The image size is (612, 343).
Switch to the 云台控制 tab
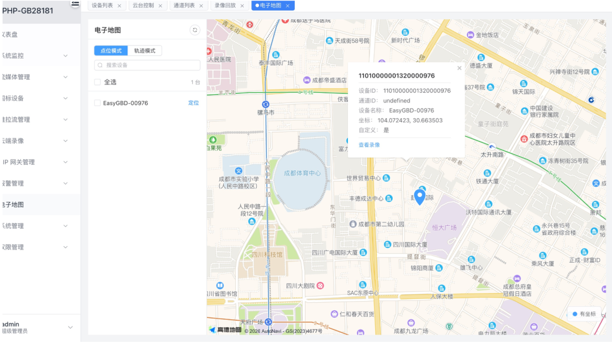[143, 6]
